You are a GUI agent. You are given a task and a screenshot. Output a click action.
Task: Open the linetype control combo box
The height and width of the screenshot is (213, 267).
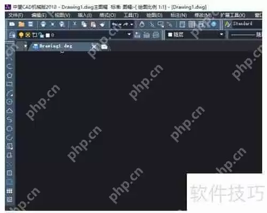tap(245, 35)
